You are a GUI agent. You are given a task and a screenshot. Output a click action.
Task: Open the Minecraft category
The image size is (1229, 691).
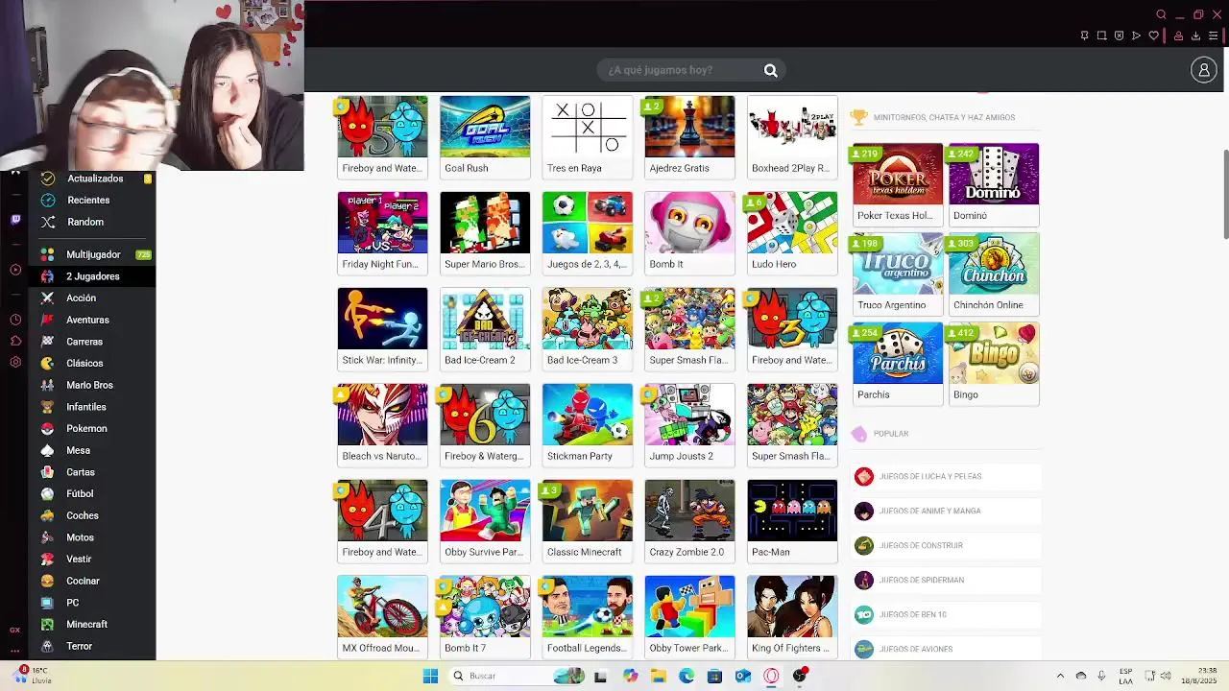[x=94, y=624]
